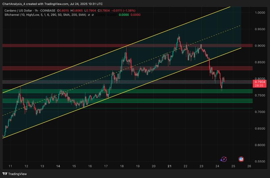Select the red 0.7904 current price label
Screen dimensions: 270x178
(260, 82)
